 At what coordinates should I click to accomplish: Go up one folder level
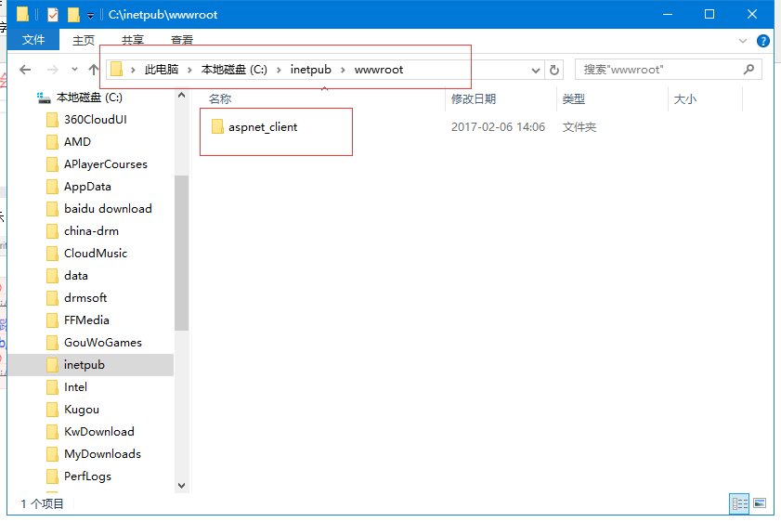93,70
